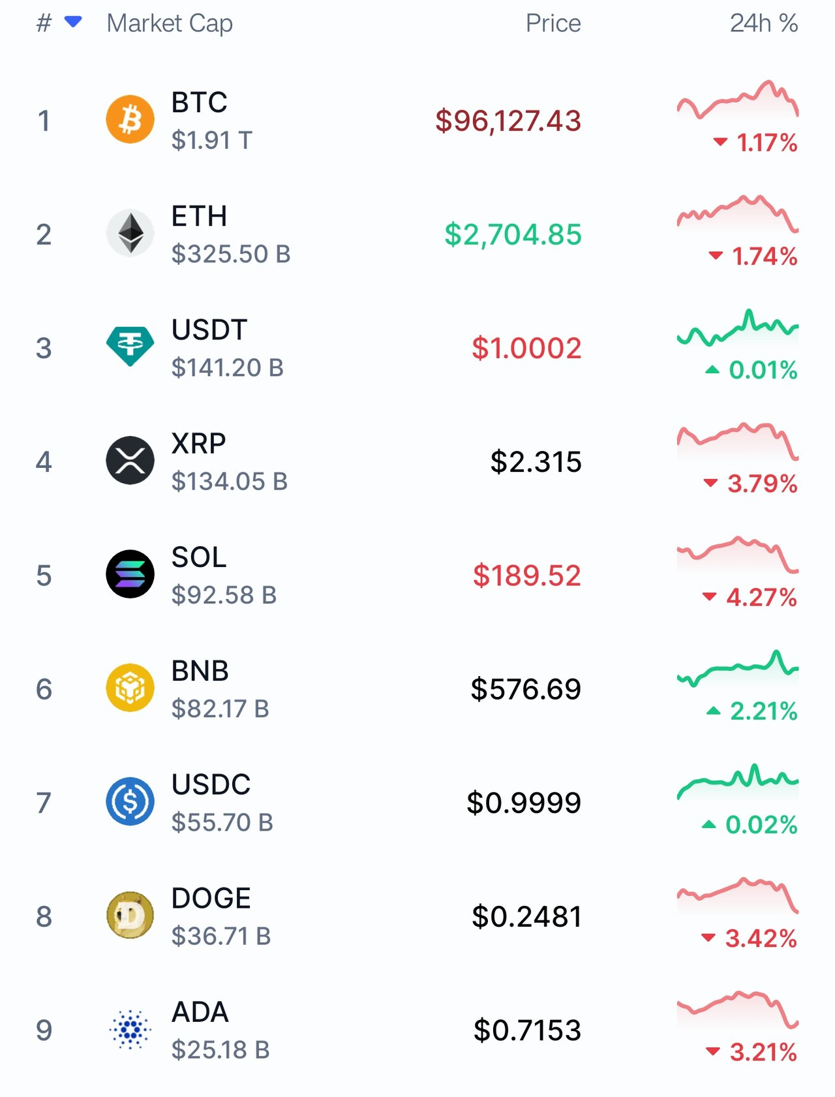Screen dimensions: 835x1097
Task: Open the Bitcoin coin icon
Action: pyautogui.click(x=130, y=119)
